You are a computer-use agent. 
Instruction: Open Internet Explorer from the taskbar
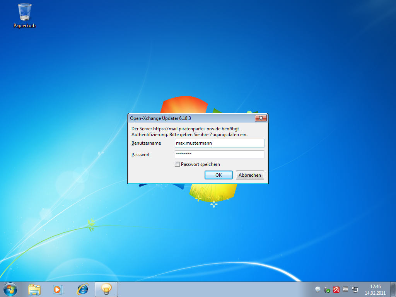82,289
